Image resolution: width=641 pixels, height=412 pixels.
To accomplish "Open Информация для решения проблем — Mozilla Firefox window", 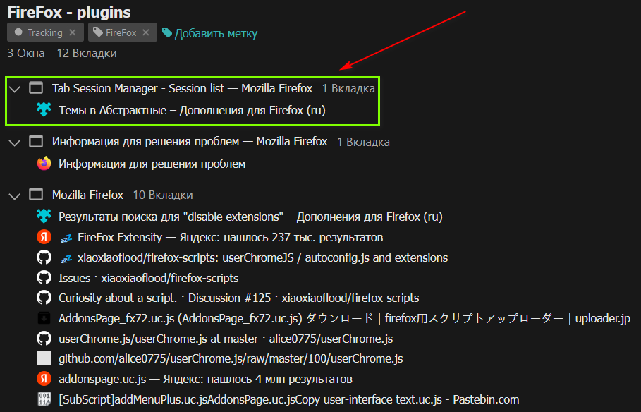I will [190, 142].
